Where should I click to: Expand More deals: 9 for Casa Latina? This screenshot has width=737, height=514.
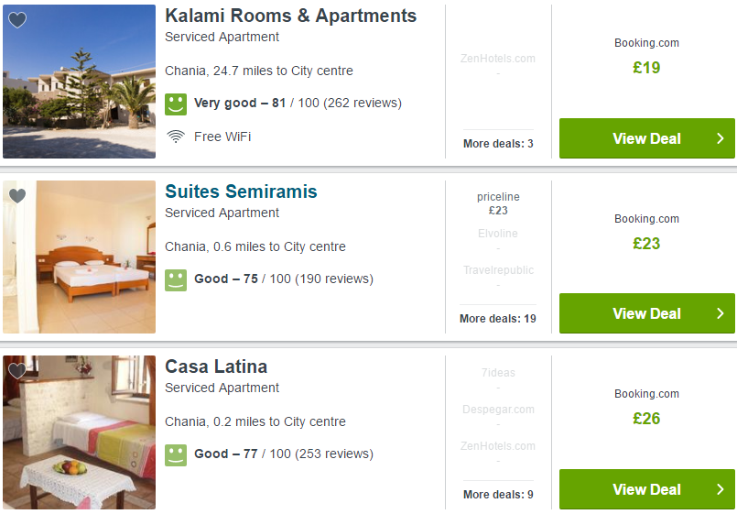pos(498,494)
